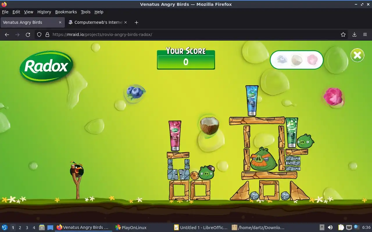Open the Edit menu
Viewport: 372px width, 232px height.
click(16, 12)
